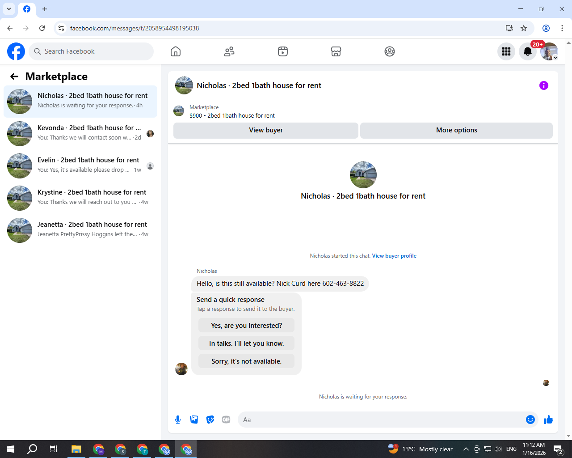Click the View buyer profile link
Viewport: 572px width, 458px height.
[394, 256]
